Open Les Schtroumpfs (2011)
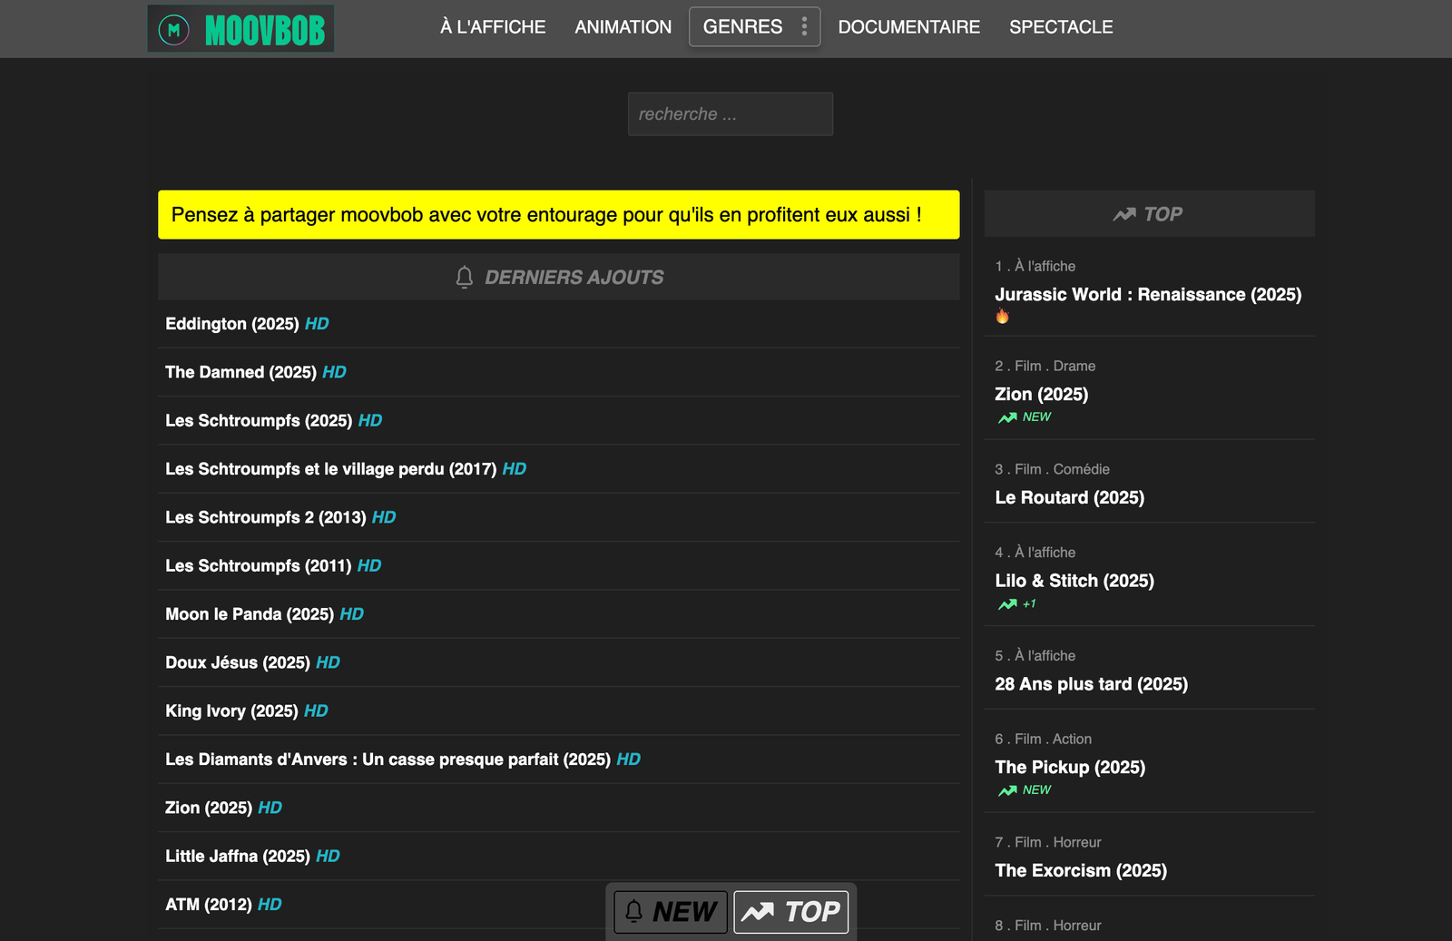The image size is (1452, 941). coord(258,566)
